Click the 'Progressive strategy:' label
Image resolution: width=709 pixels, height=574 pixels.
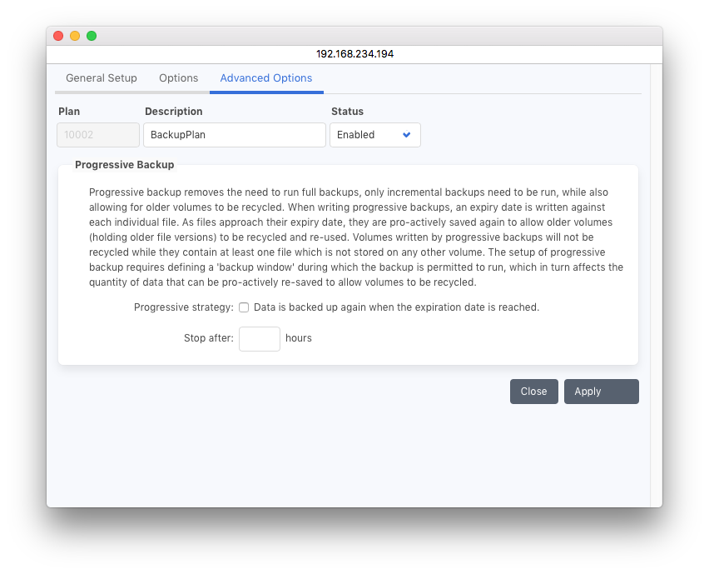point(183,307)
